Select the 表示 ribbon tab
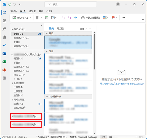147x139 pixels. 41,11
